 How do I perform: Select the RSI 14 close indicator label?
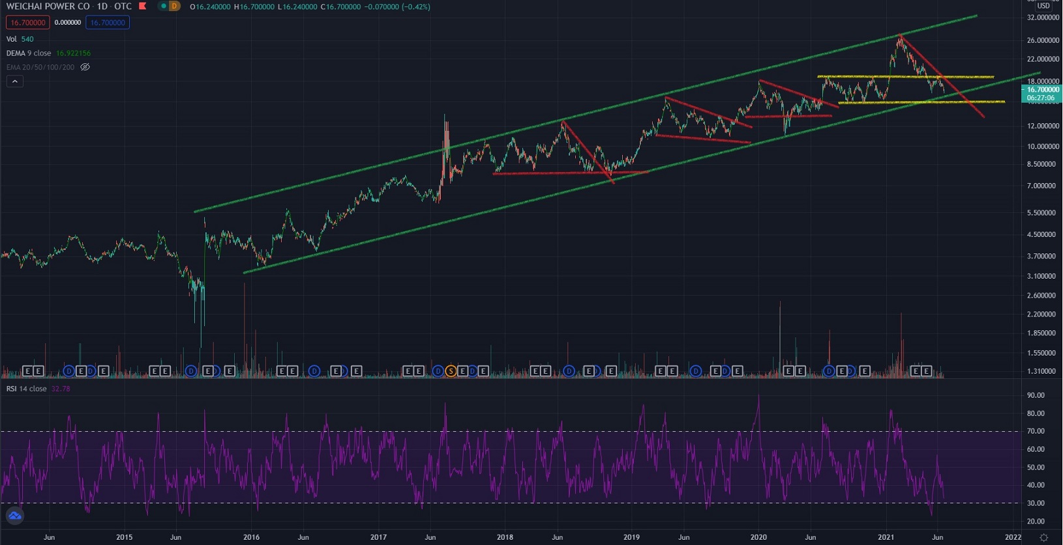tap(26, 389)
